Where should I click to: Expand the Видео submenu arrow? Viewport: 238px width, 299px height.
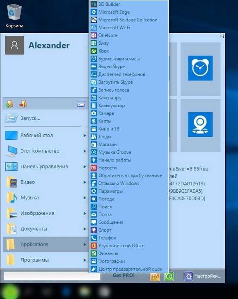coord(85,182)
